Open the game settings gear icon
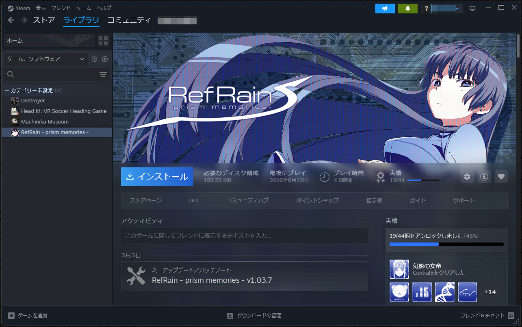This screenshot has height=327, width=522. (x=467, y=177)
